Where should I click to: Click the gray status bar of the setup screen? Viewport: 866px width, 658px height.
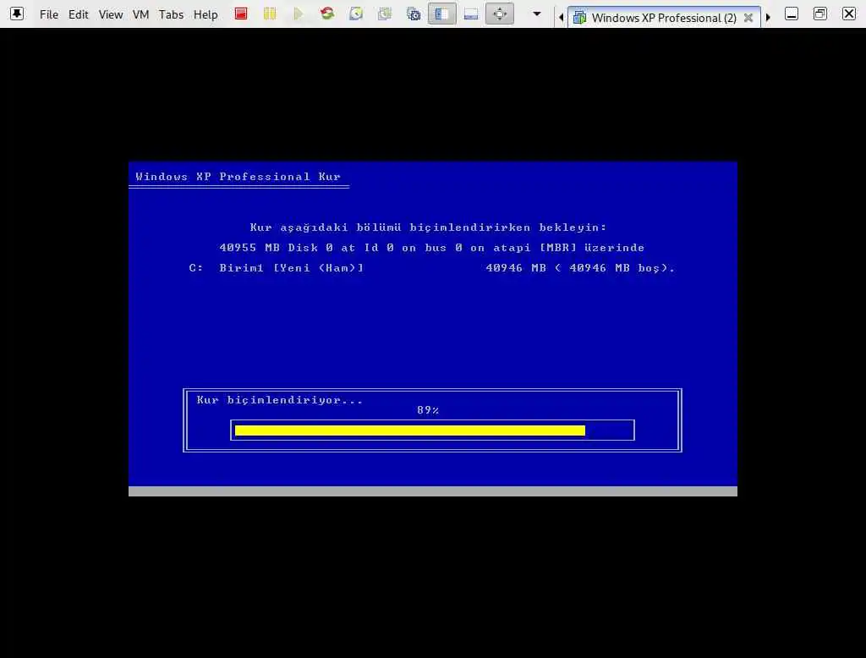pyautogui.click(x=432, y=491)
